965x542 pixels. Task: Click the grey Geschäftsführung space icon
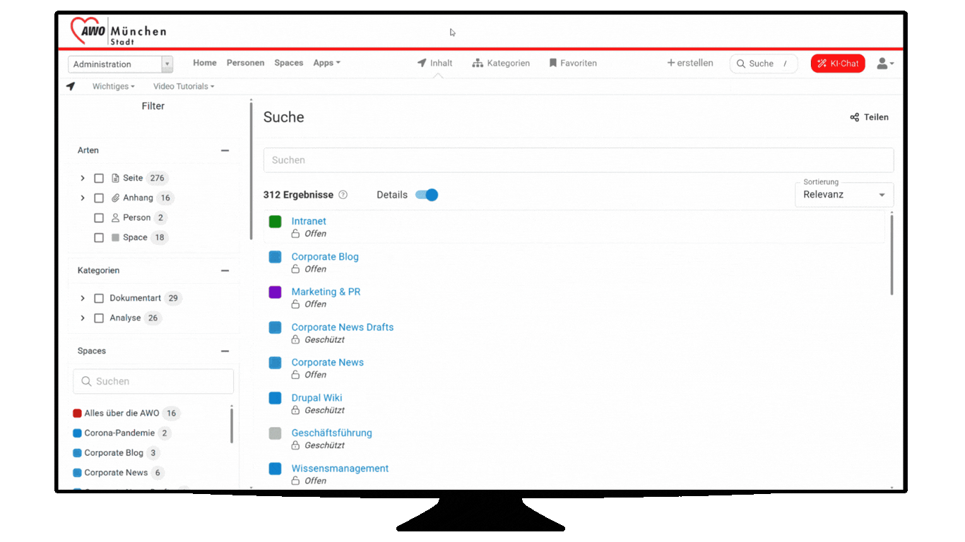tap(276, 433)
